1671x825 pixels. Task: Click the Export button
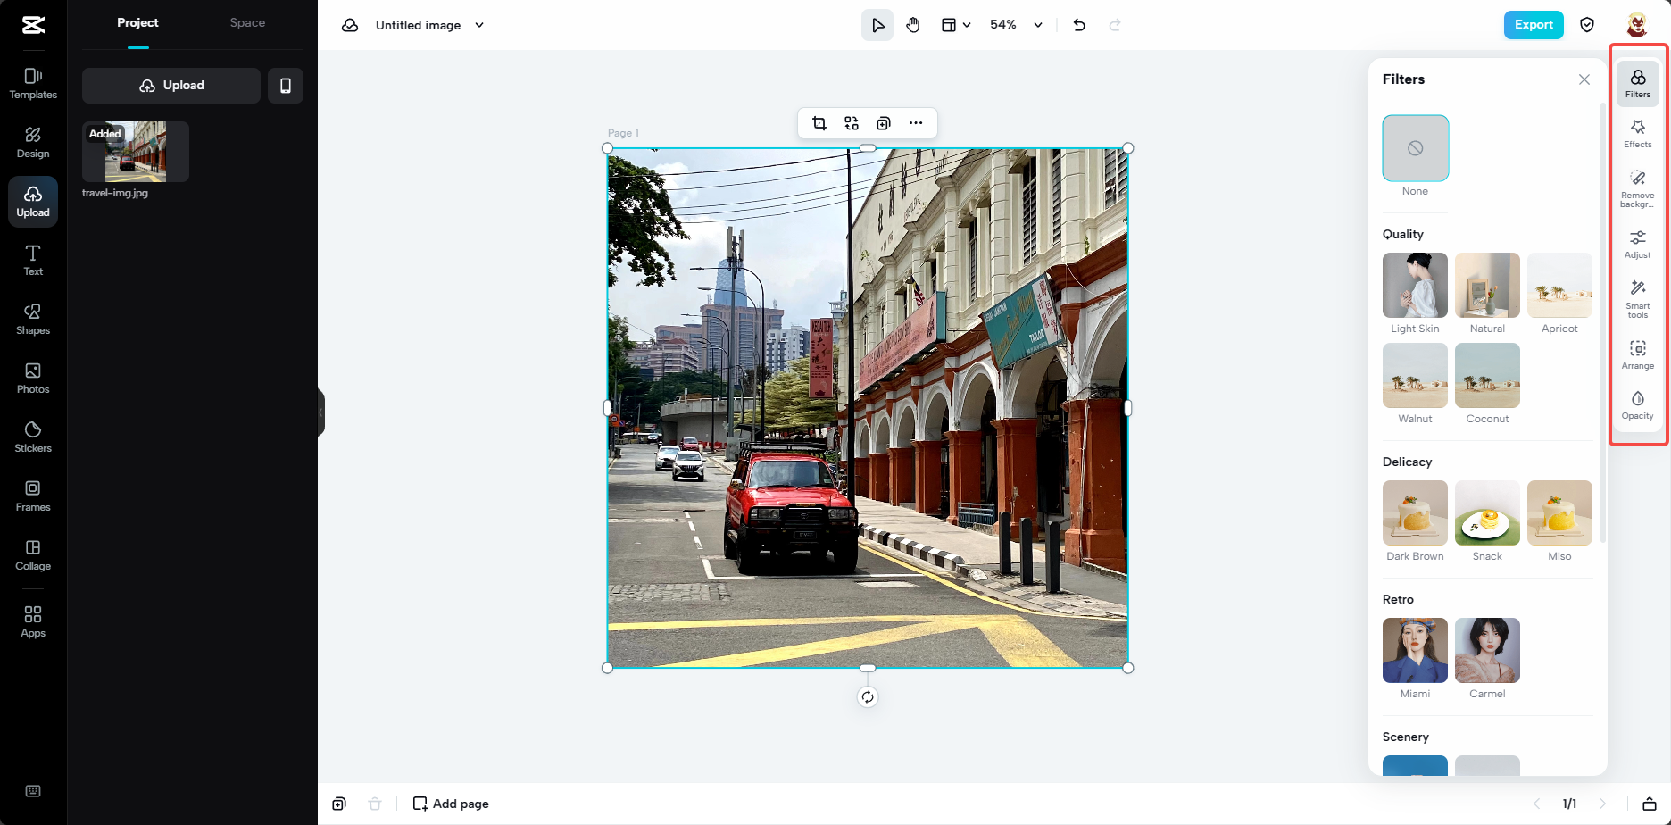pos(1533,24)
